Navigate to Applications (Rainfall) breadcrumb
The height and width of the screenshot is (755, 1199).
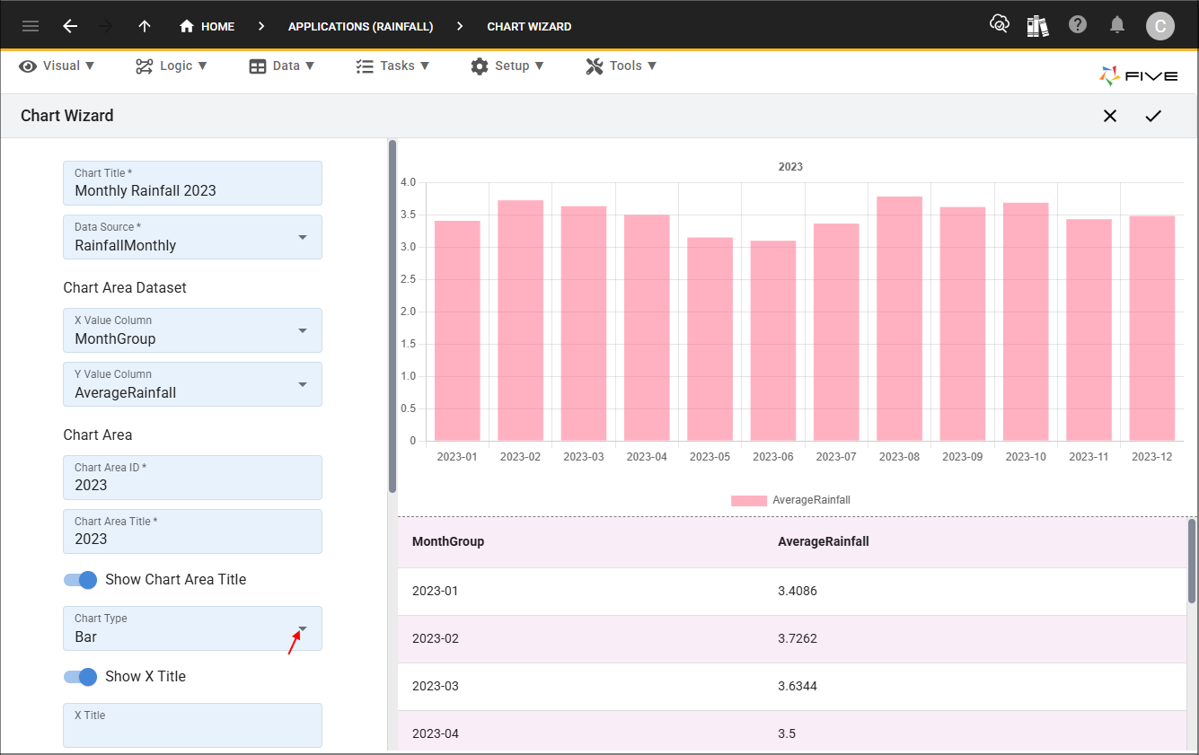pyautogui.click(x=360, y=26)
